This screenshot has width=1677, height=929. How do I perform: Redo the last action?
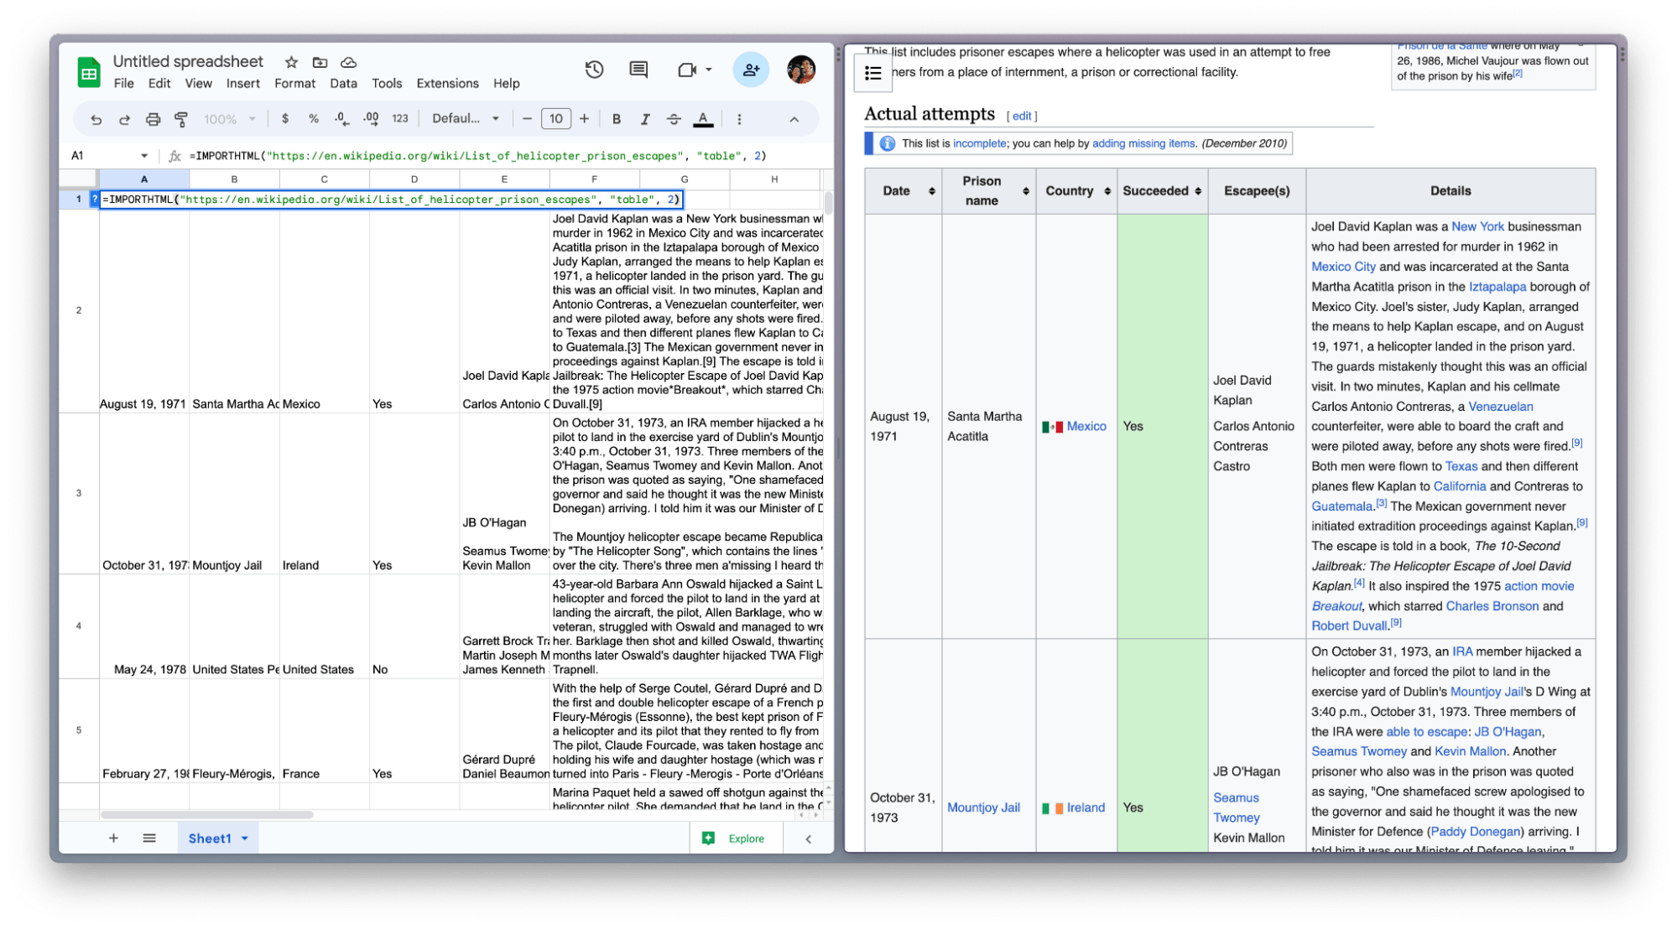[x=124, y=119]
